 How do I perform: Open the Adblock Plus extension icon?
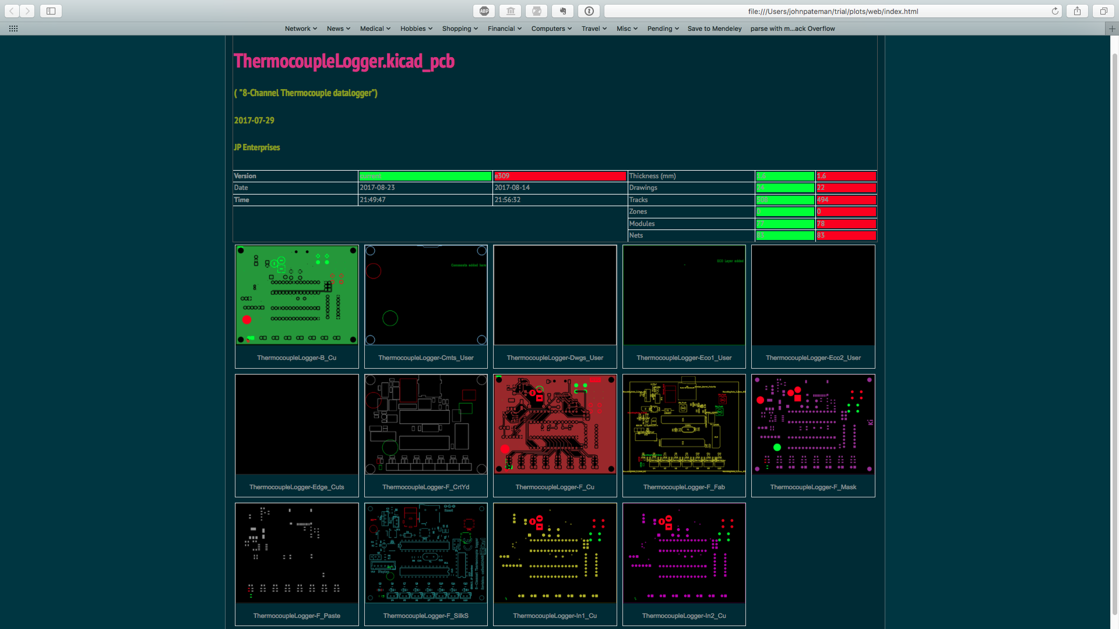[484, 11]
